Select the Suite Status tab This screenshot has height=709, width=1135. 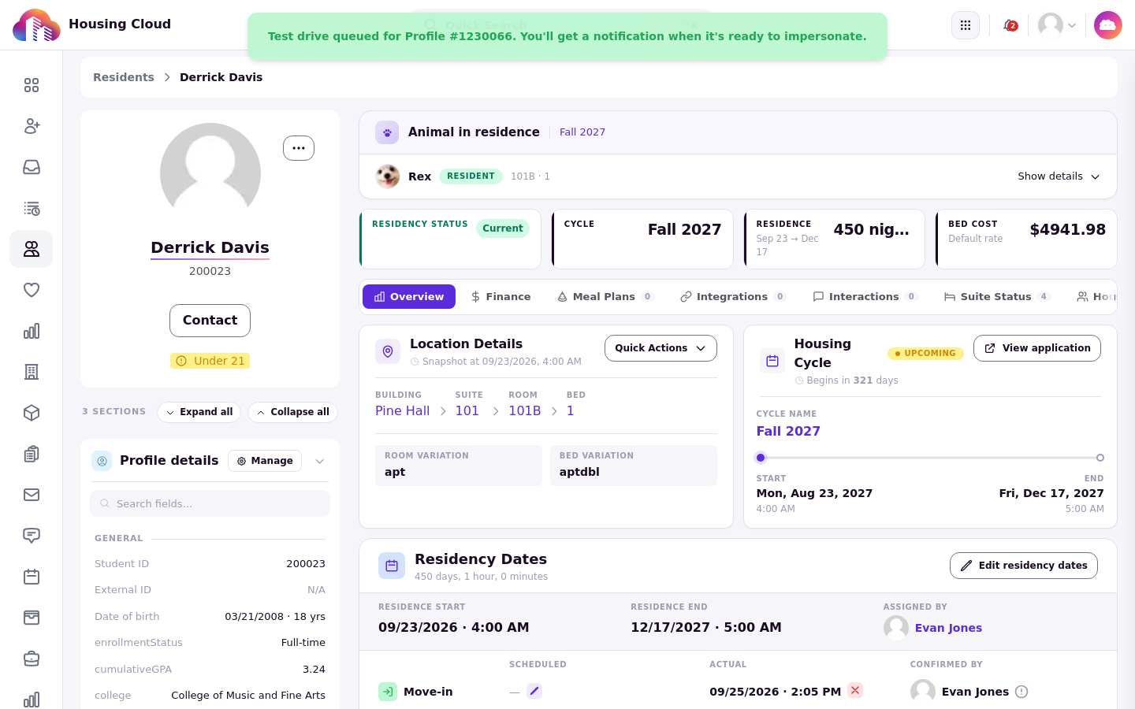point(997,297)
